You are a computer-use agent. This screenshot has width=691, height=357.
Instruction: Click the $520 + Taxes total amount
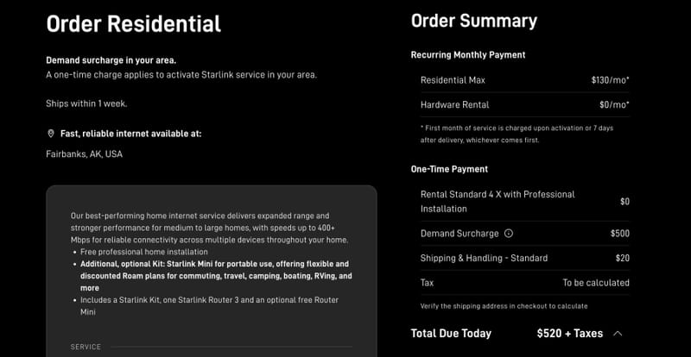(x=570, y=334)
